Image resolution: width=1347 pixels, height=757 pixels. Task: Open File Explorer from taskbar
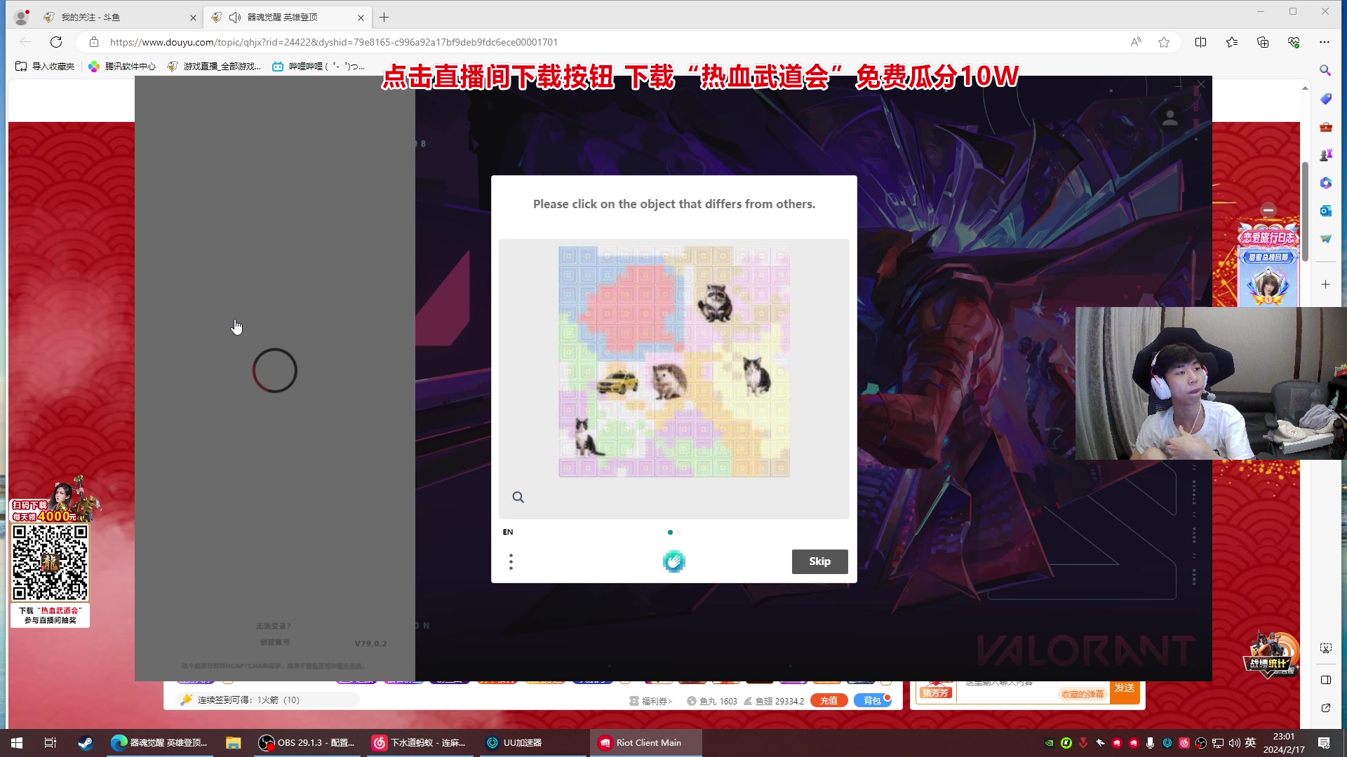point(233,743)
